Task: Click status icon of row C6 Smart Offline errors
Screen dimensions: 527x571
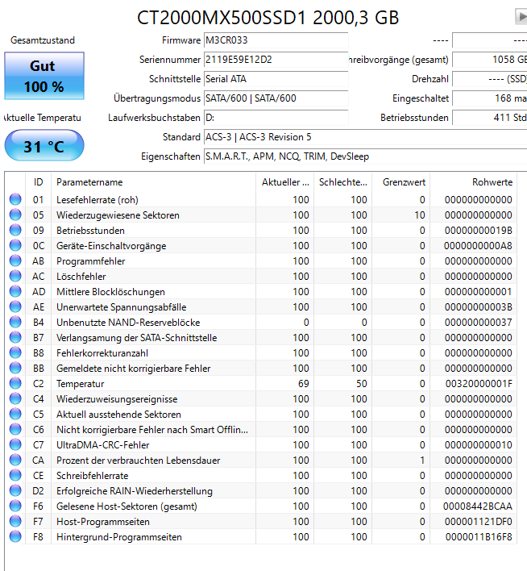Action: click(x=15, y=429)
